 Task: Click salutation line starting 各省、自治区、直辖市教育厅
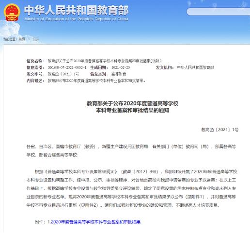point(131,147)
